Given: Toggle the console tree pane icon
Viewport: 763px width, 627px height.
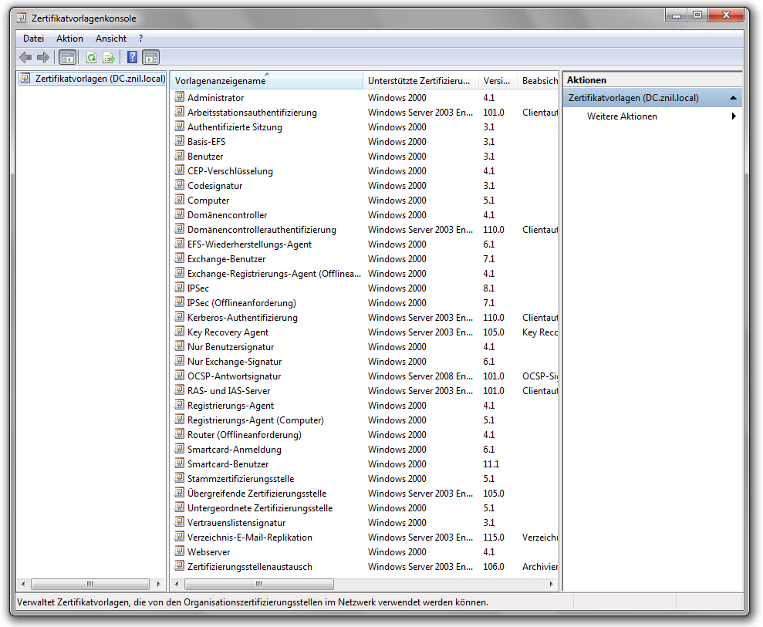Looking at the screenshot, I should [68, 57].
